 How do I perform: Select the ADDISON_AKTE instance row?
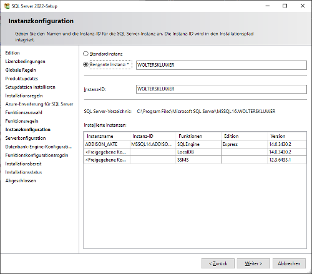195,144
